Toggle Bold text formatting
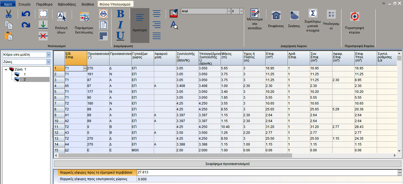403x184 pixels. pyautogui.click(x=120, y=14)
